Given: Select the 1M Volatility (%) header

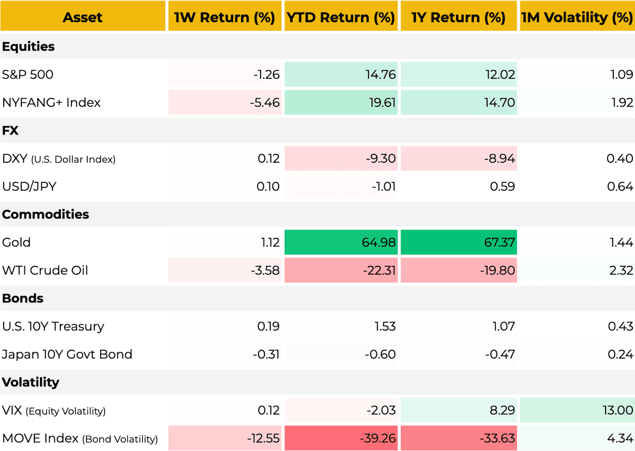Looking at the screenshot, I should [x=577, y=17].
